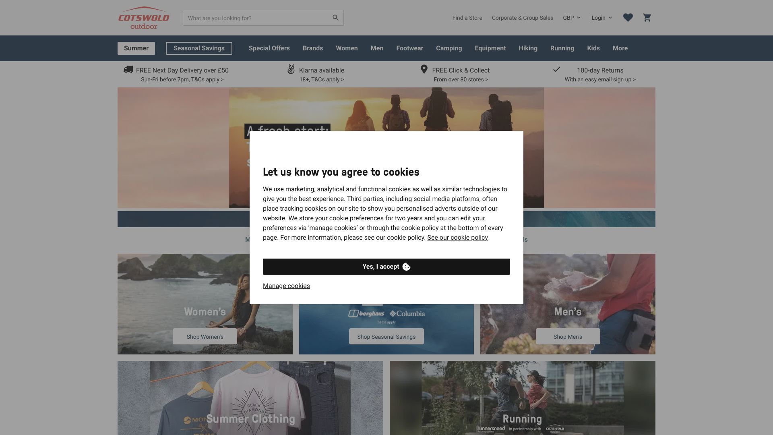Click the Manage cookies link
Screen dimensions: 773x435
click(286, 286)
